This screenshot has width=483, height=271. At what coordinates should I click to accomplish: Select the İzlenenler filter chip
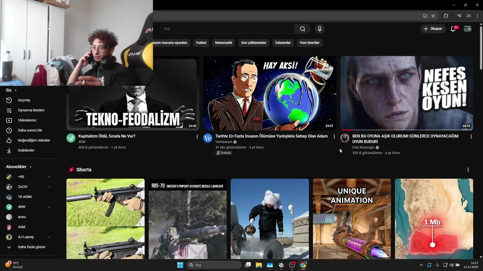(x=283, y=43)
